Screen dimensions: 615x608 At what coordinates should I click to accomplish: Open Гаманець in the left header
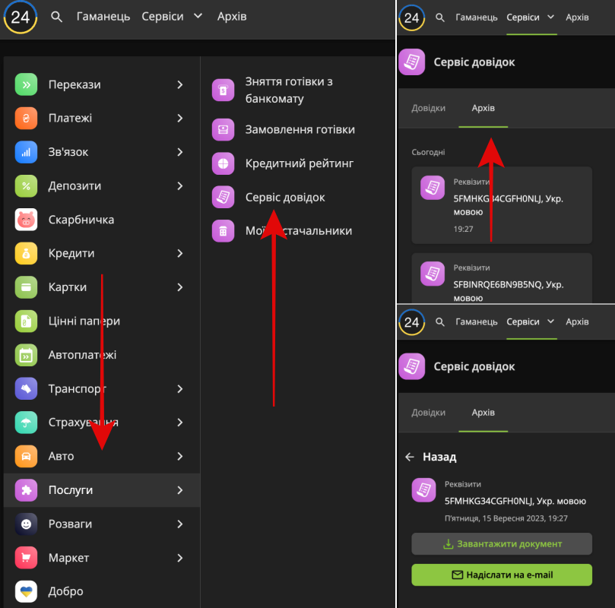103,17
